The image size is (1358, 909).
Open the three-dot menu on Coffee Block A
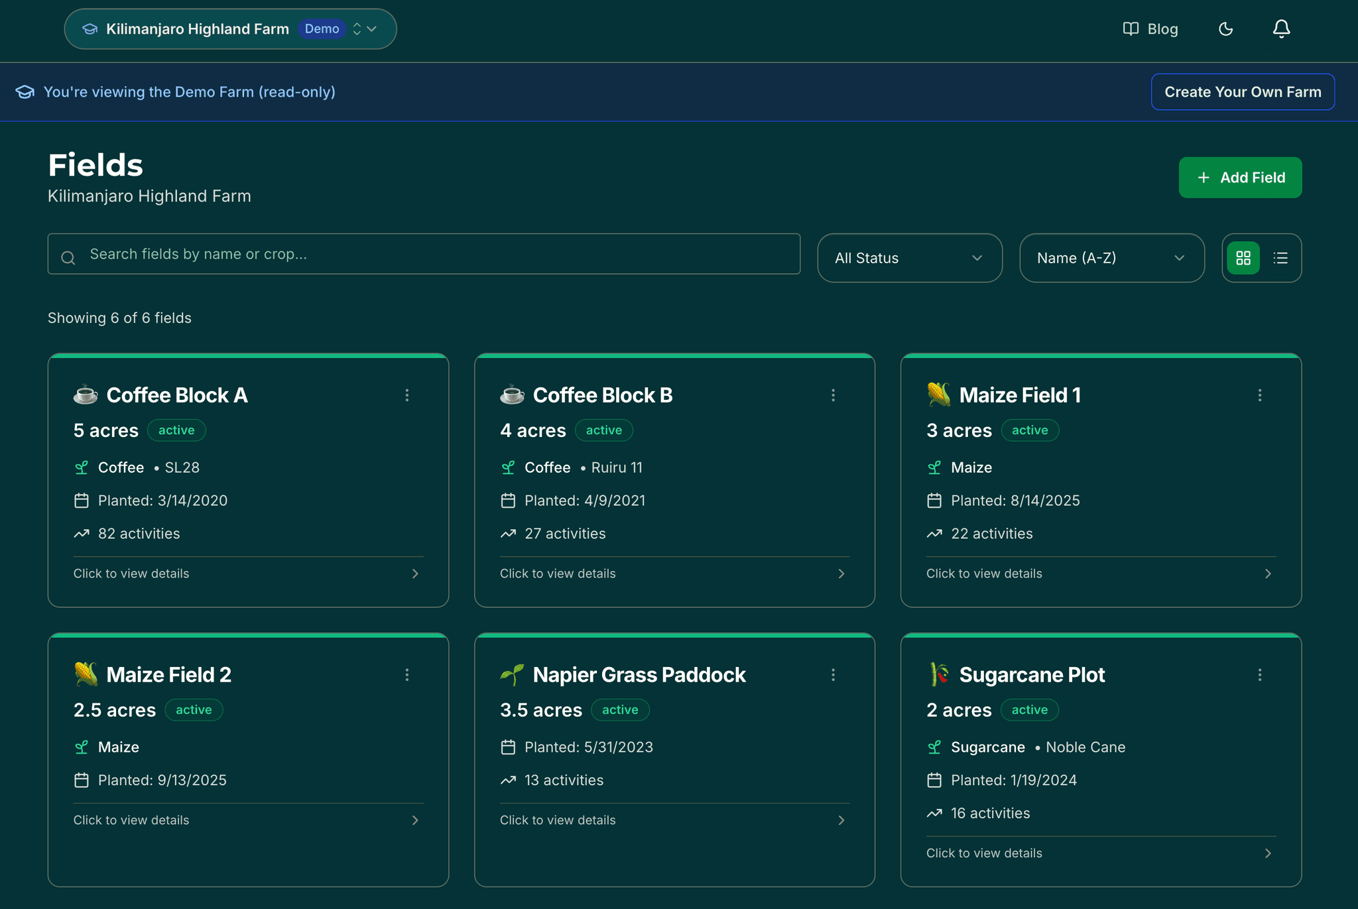407,394
